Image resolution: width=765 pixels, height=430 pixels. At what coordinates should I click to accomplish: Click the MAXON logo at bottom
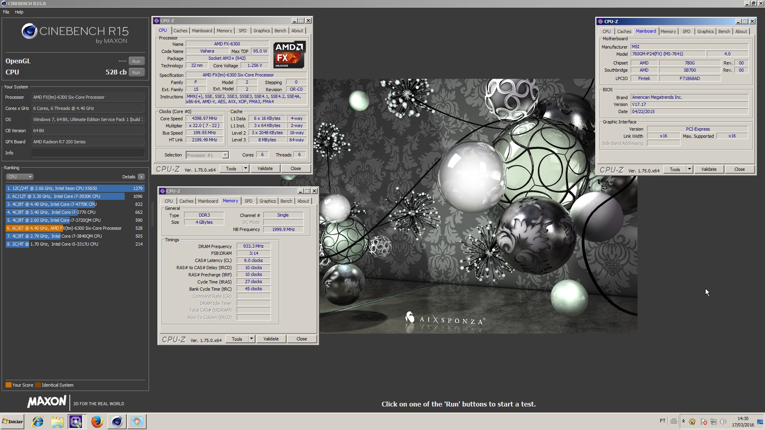click(47, 401)
